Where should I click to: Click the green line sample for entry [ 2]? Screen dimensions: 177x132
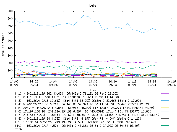165,97
